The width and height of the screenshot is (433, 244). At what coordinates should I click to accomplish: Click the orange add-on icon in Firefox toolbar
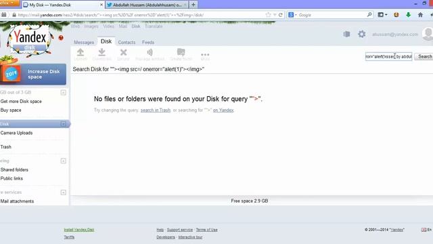[x=396, y=15]
